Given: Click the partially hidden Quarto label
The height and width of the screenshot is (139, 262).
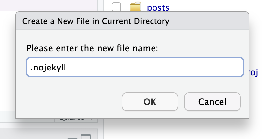Looking at the screenshot, I should pos(72,119).
